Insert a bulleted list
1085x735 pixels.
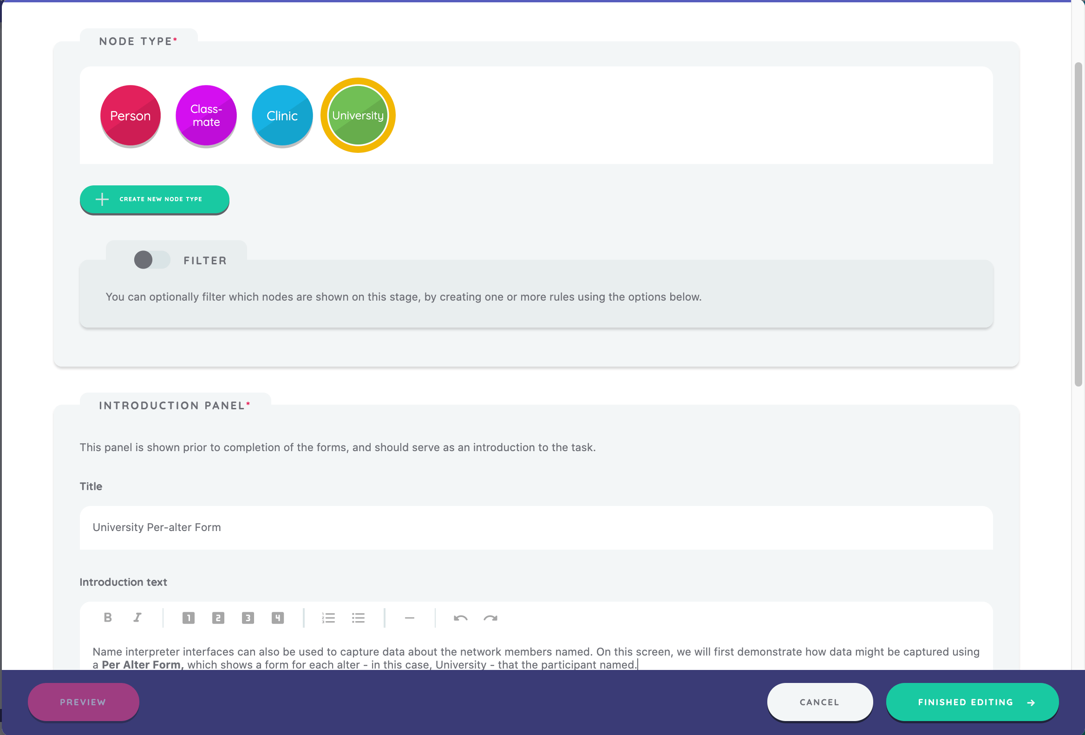(x=358, y=618)
